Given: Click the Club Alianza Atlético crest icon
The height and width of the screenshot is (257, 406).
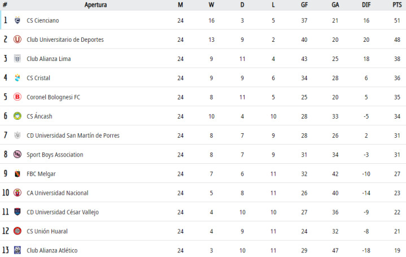Looking at the screenshot, I should pyautogui.click(x=18, y=250).
